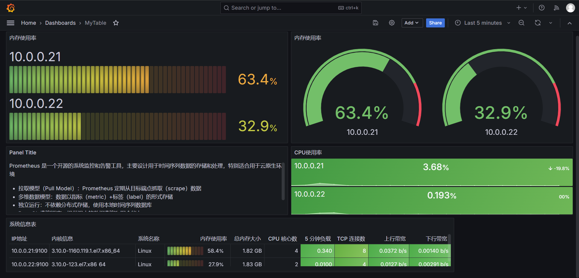The height and width of the screenshot is (278, 579).
Task: Open the help question mark icon
Action: point(542,8)
